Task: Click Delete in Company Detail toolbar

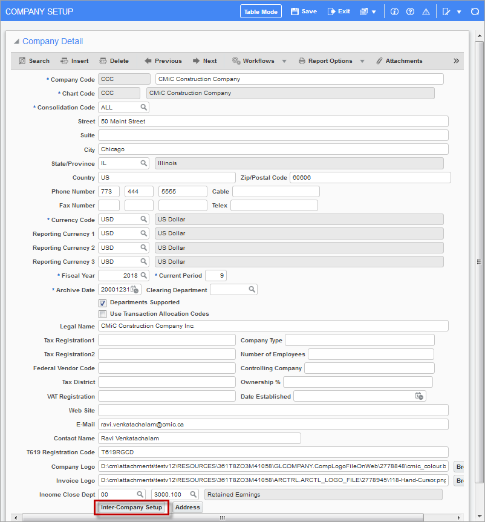Action: (x=114, y=61)
